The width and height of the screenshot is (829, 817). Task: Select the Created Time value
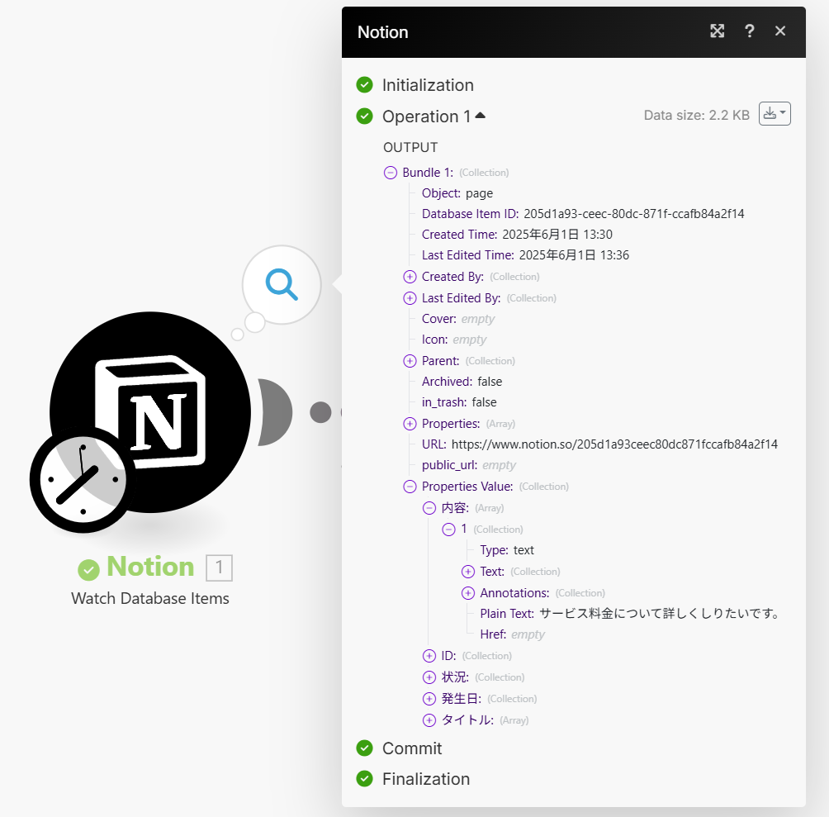click(557, 235)
